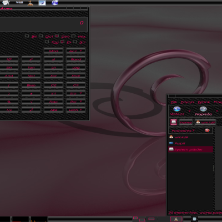
Task: Expand the Wstecz history dropdown arrow
Action: click(189, 111)
